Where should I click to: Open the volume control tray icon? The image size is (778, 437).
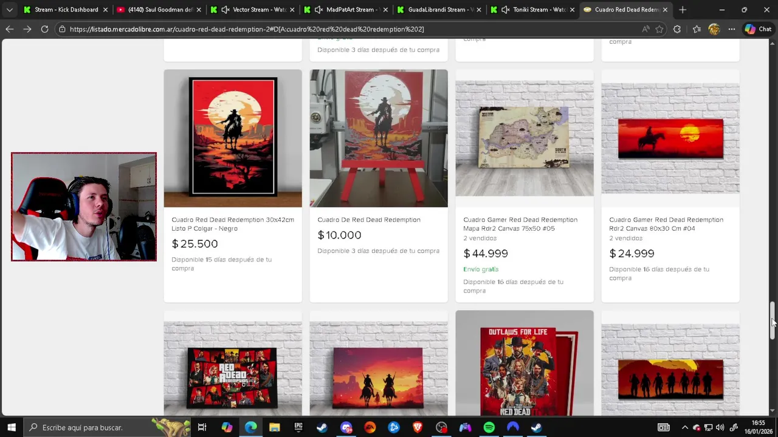[720, 427]
